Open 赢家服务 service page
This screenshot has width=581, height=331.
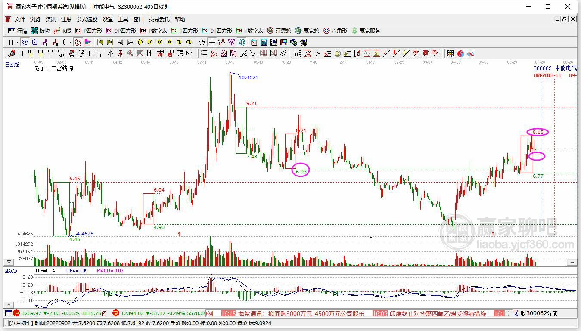(x=366, y=31)
